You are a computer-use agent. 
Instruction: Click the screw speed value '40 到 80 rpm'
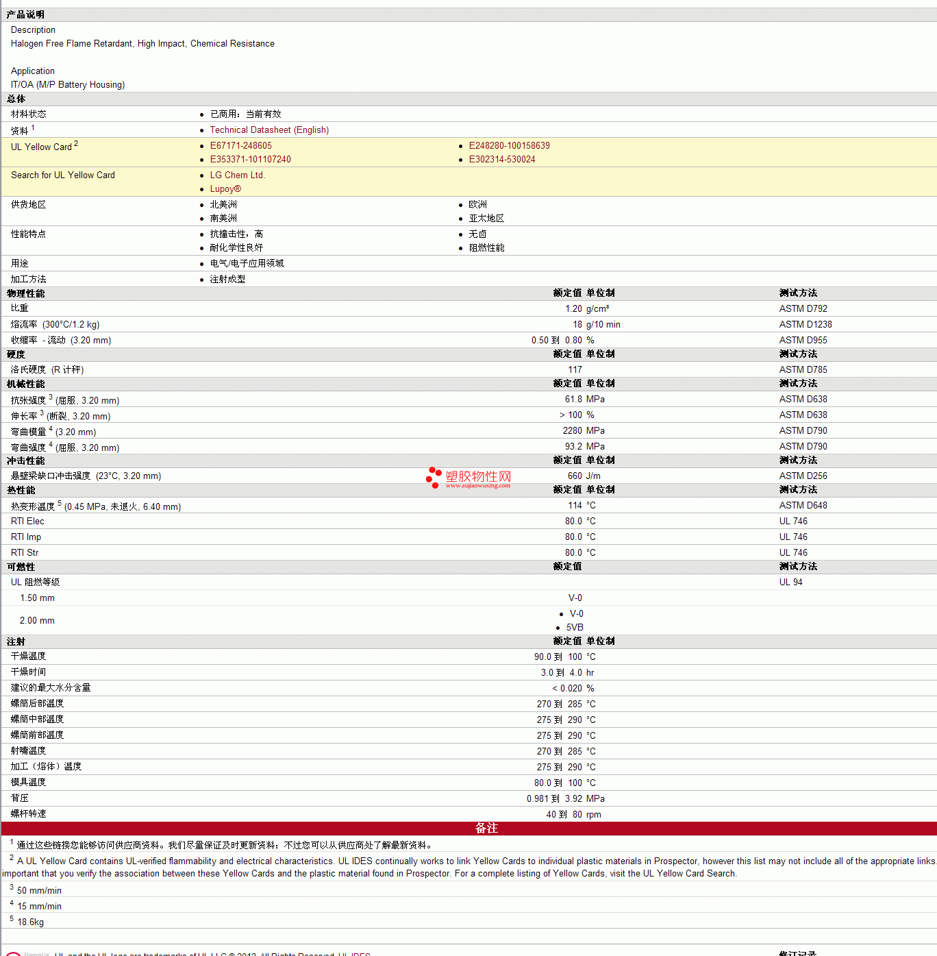tap(574, 815)
